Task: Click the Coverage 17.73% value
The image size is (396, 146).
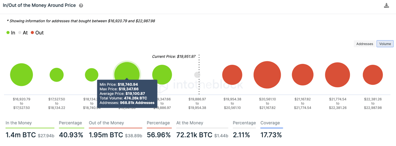Action: pyautogui.click(x=271, y=135)
